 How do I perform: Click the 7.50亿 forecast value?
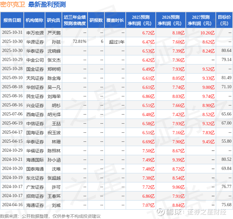(149, 151)
